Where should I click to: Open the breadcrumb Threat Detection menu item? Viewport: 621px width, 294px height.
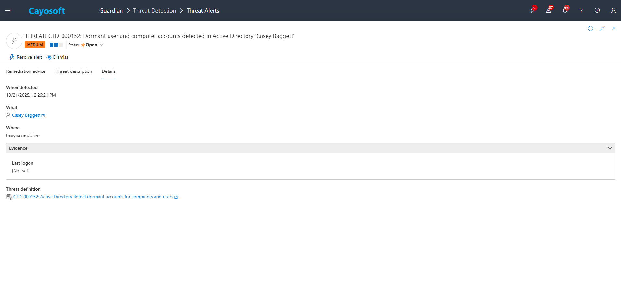click(x=154, y=10)
